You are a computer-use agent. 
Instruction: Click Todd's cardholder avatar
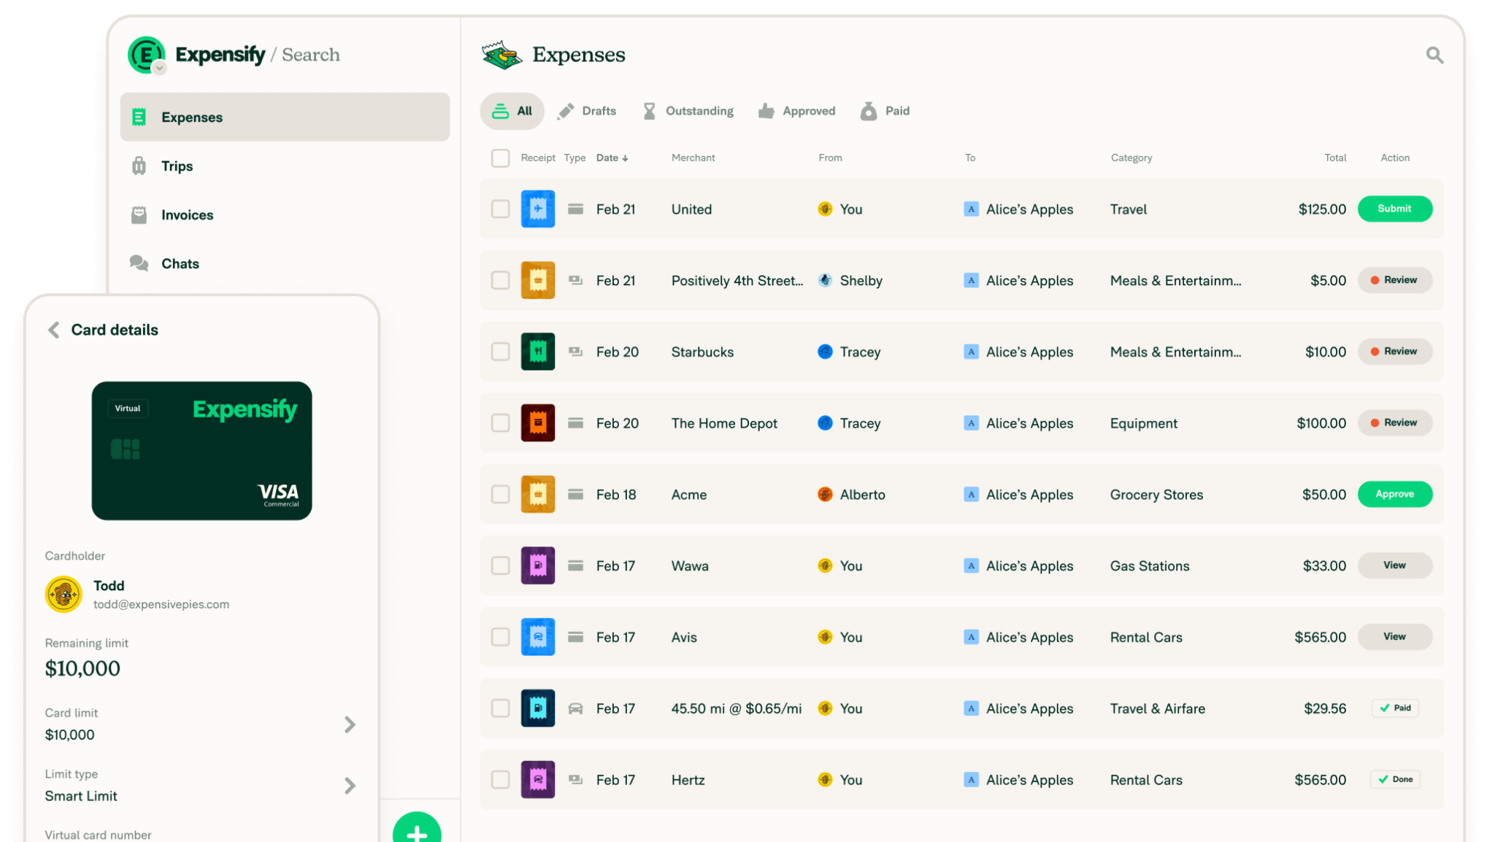(64, 594)
